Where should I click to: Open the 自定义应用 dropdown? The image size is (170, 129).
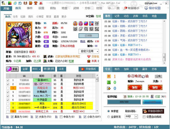pyautogui.click(x=89, y=51)
